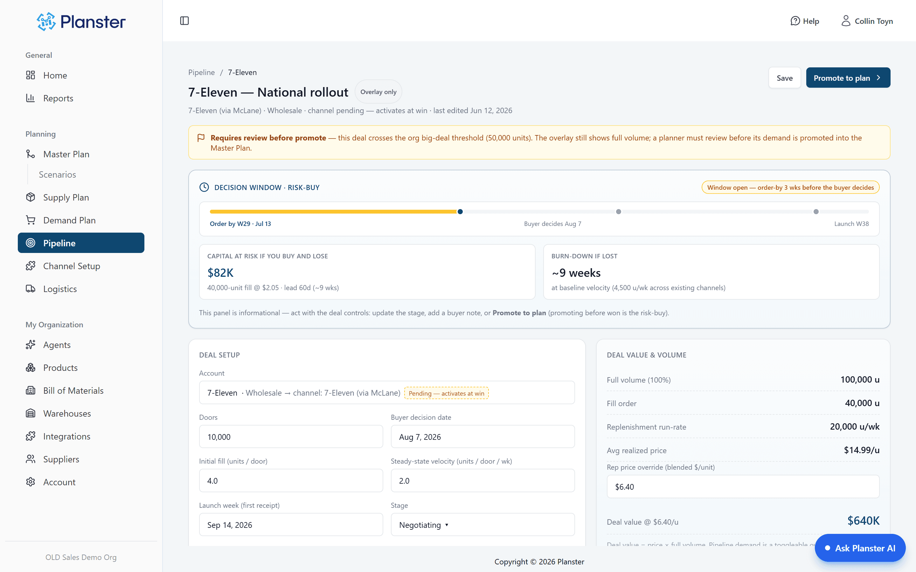The image size is (916, 572).
Task: Open the Home menu item
Action: click(81, 75)
